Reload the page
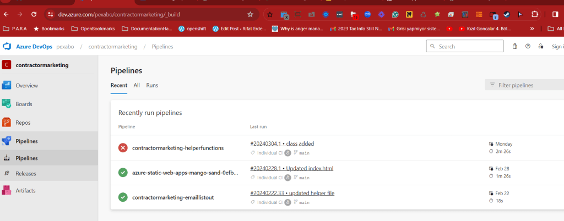This screenshot has width=564, height=221. [x=34, y=14]
